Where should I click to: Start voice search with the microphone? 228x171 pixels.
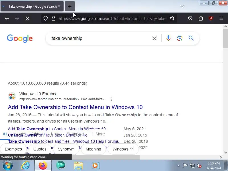point(168,38)
